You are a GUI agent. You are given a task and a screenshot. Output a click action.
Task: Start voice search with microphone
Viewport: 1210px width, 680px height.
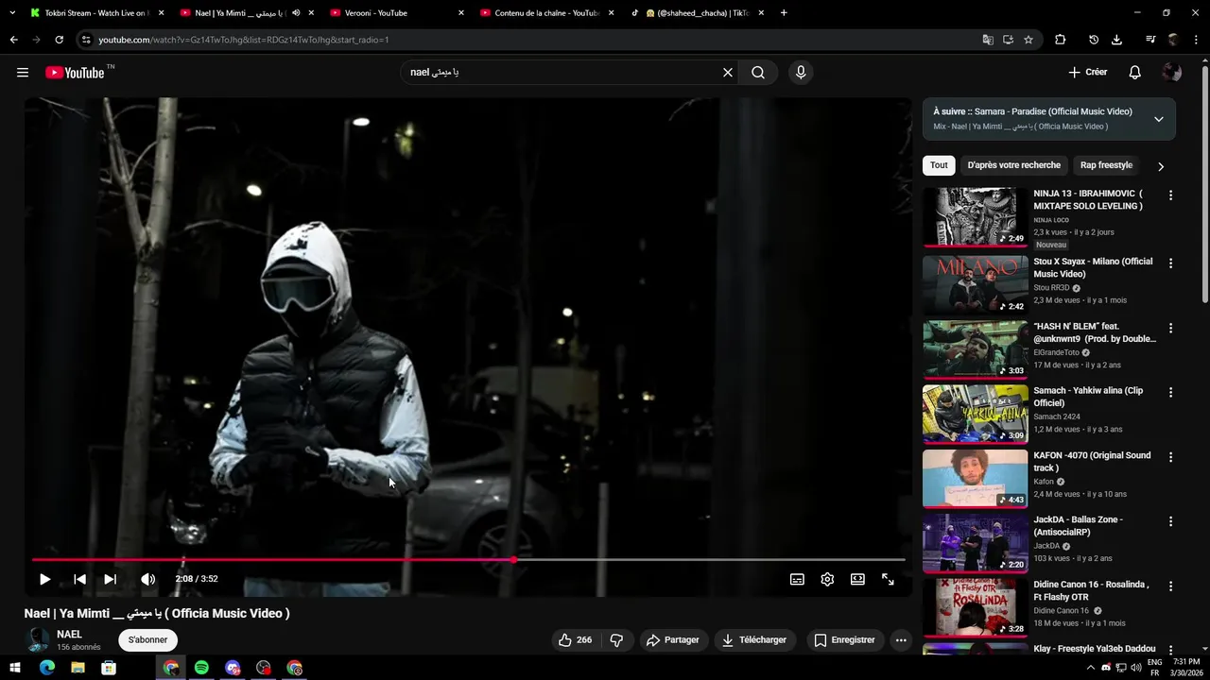click(801, 73)
